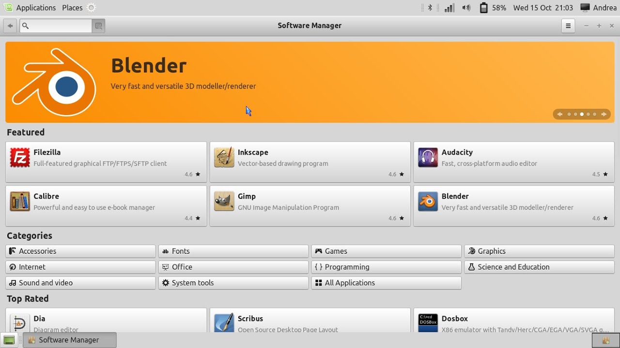Viewport: 620px width, 348px height.
Task: Click the Calibre 4.4 star rating
Action: 192,218
